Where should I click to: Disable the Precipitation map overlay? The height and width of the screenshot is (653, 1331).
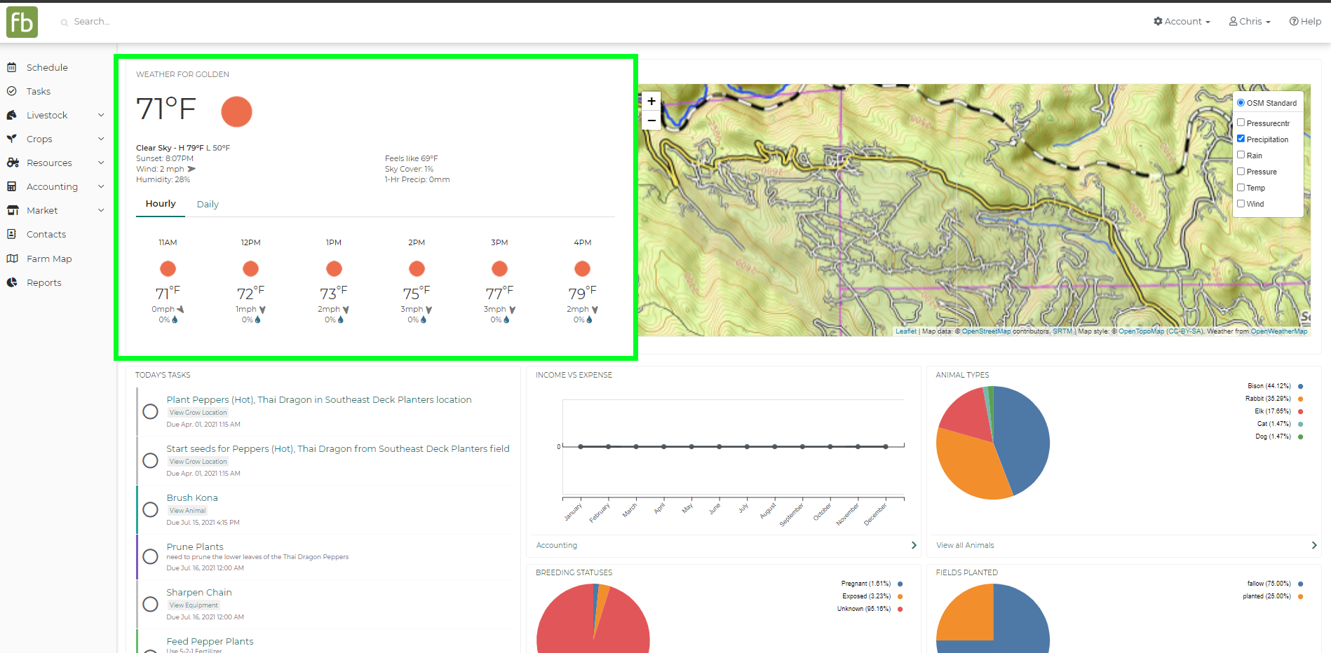point(1241,139)
